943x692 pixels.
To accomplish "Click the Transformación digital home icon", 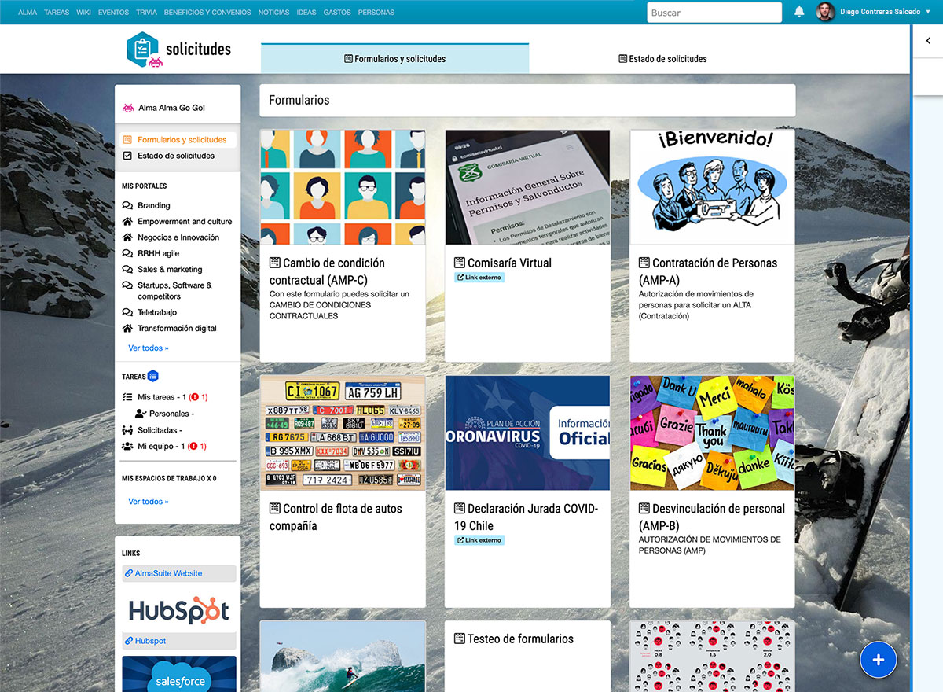I will click(x=127, y=328).
